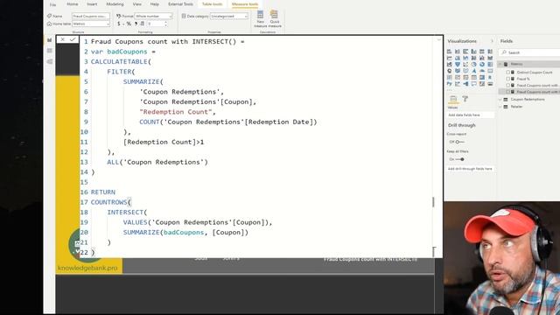The width and height of the screenshot is (560, 315).
Task: Open the Insert ribbon tab
Action: [x=92, y=4]
